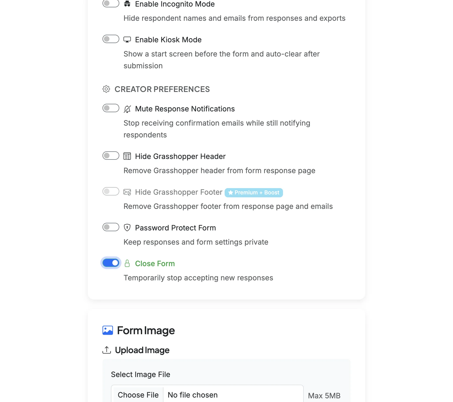The image size is (453, 402).
Task: Turn off the Close Form toggle
Action: point(111,263)
